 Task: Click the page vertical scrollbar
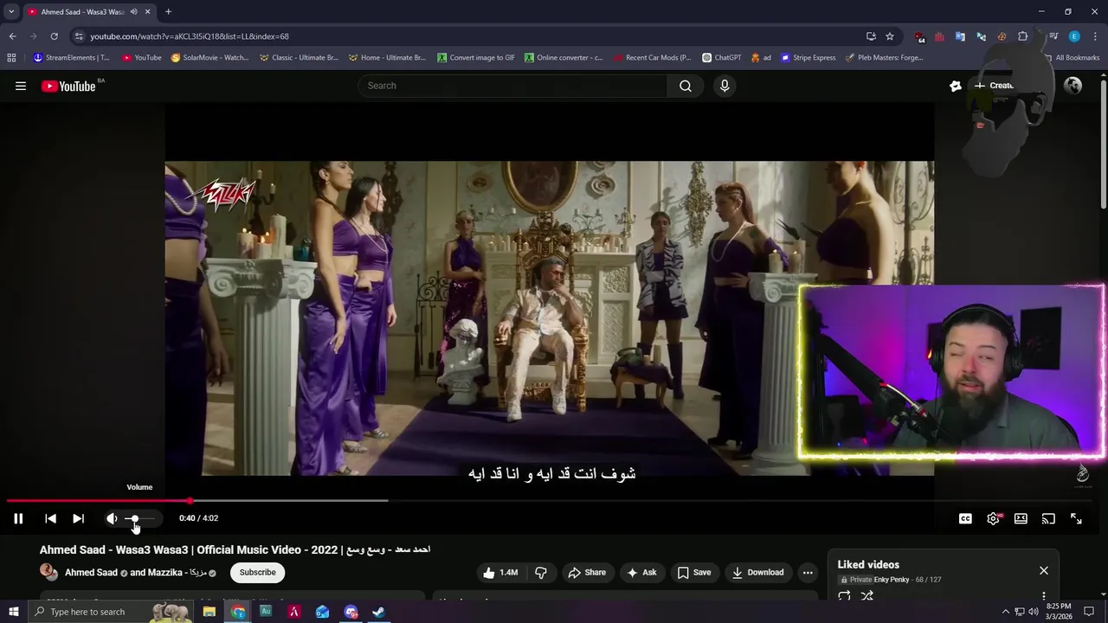pyautogui.click(x=1103, y=143)
